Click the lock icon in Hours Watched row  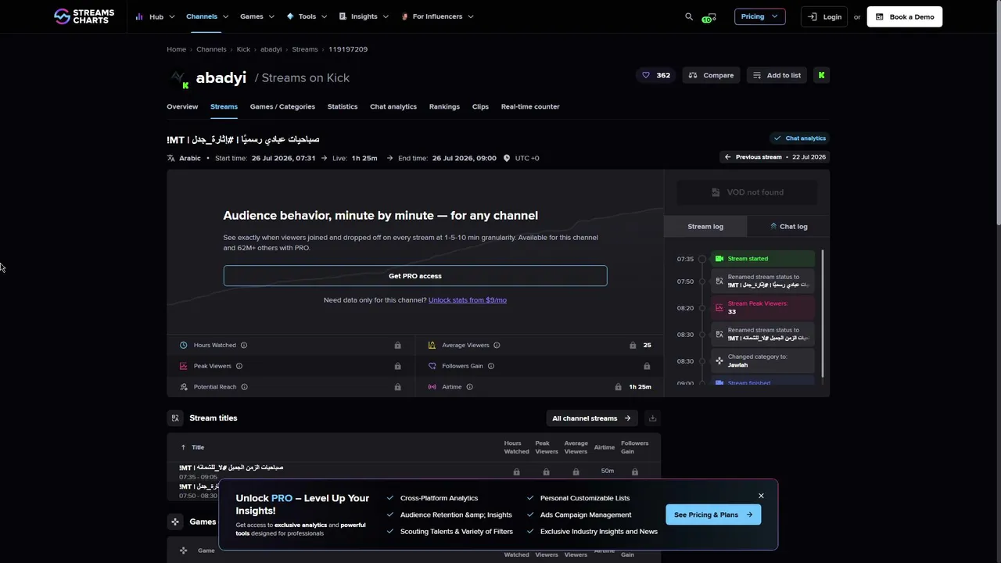click(397, 345)
